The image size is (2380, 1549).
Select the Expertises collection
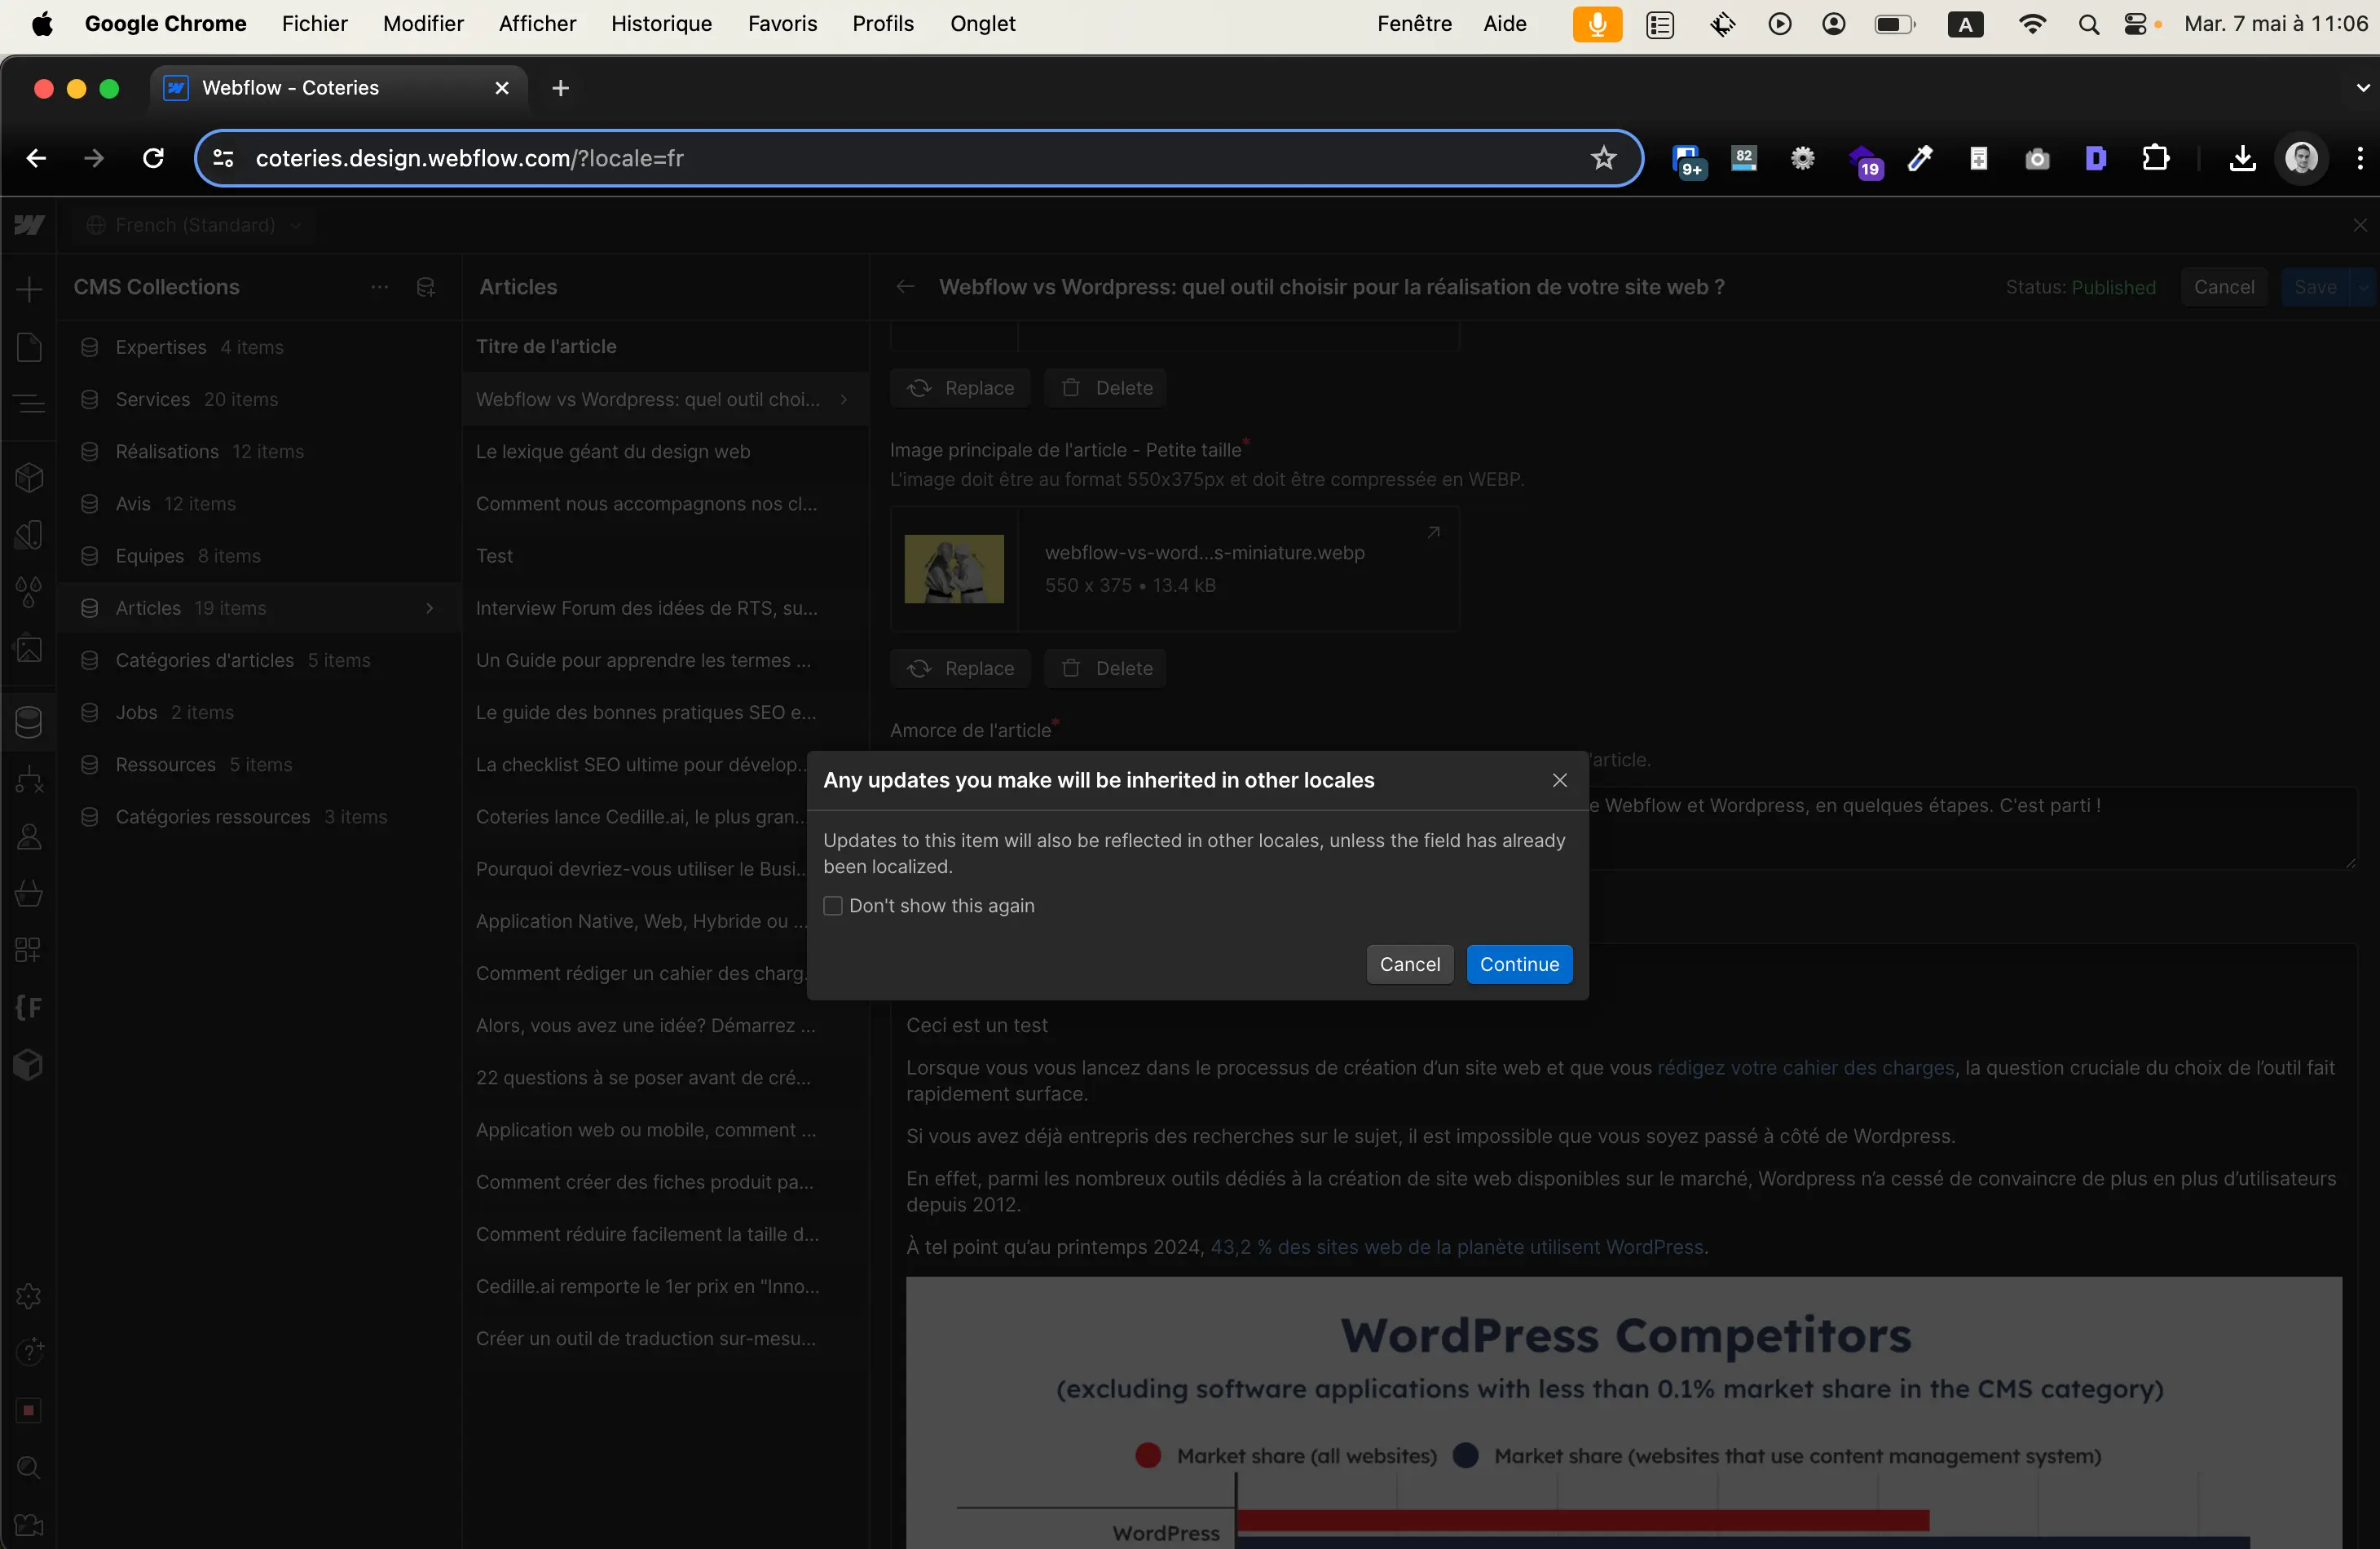(x=259, y=347)
